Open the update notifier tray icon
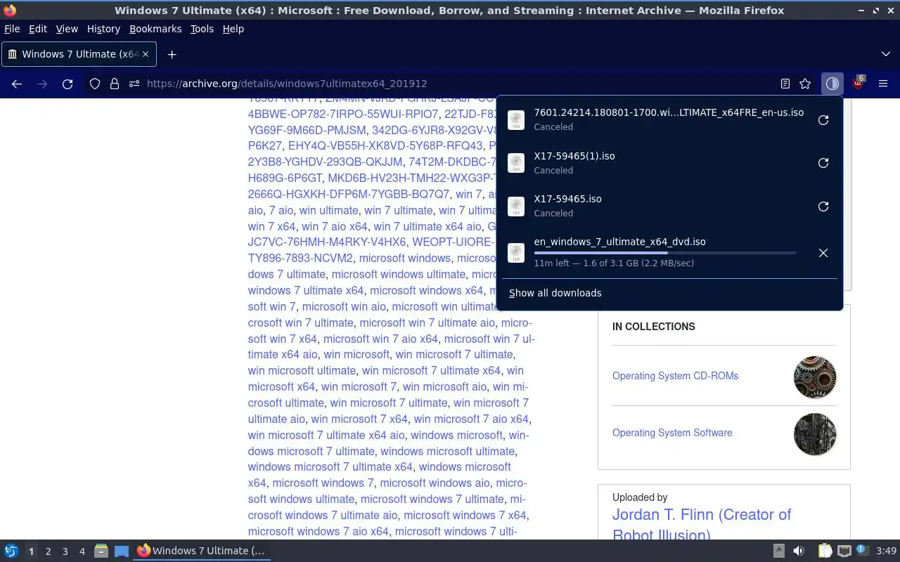This screenshot has height=562, width=900. coord(863,551)
